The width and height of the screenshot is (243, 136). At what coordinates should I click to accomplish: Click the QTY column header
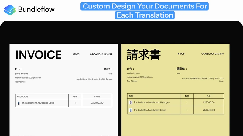pos(75,96)
